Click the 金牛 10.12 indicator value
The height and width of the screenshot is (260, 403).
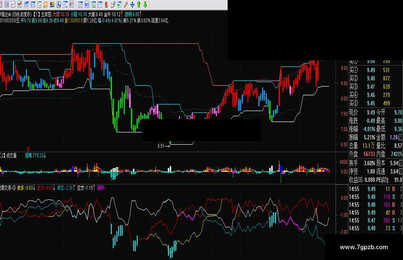point(112,14)
